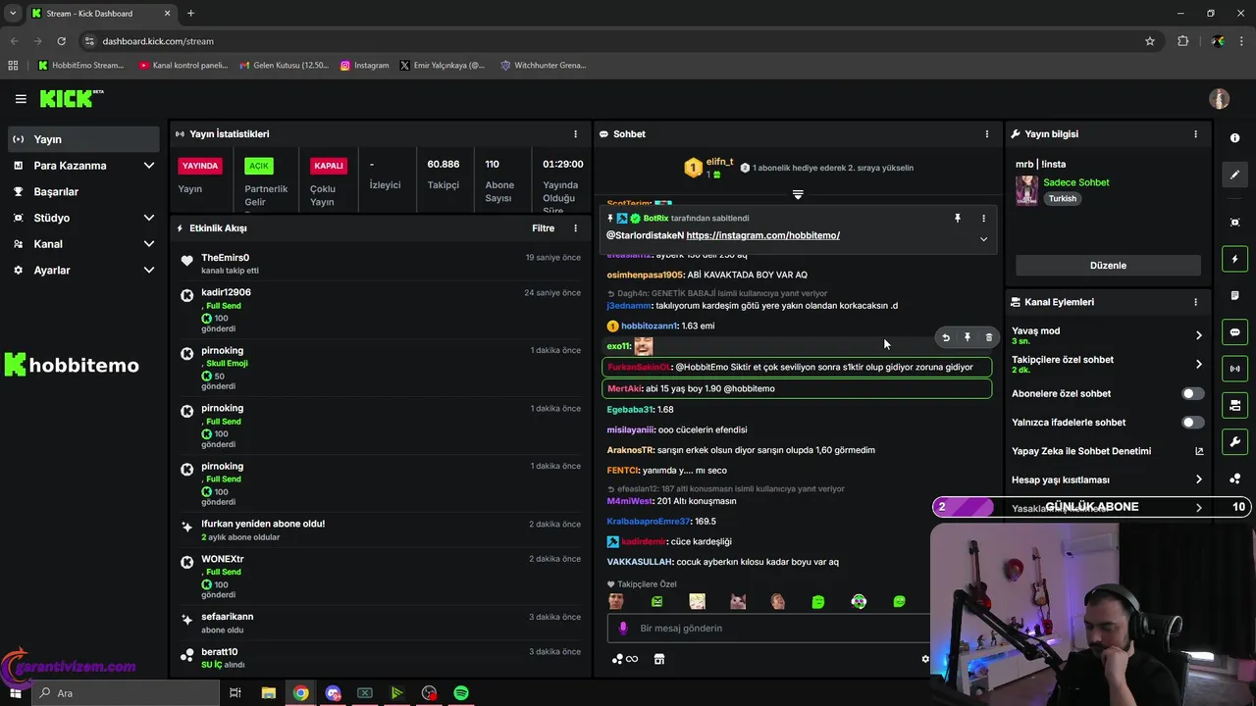The image size is (1256, 706).
Task: Click the info icon in right sidebar
Action: tap(1235, 138)
